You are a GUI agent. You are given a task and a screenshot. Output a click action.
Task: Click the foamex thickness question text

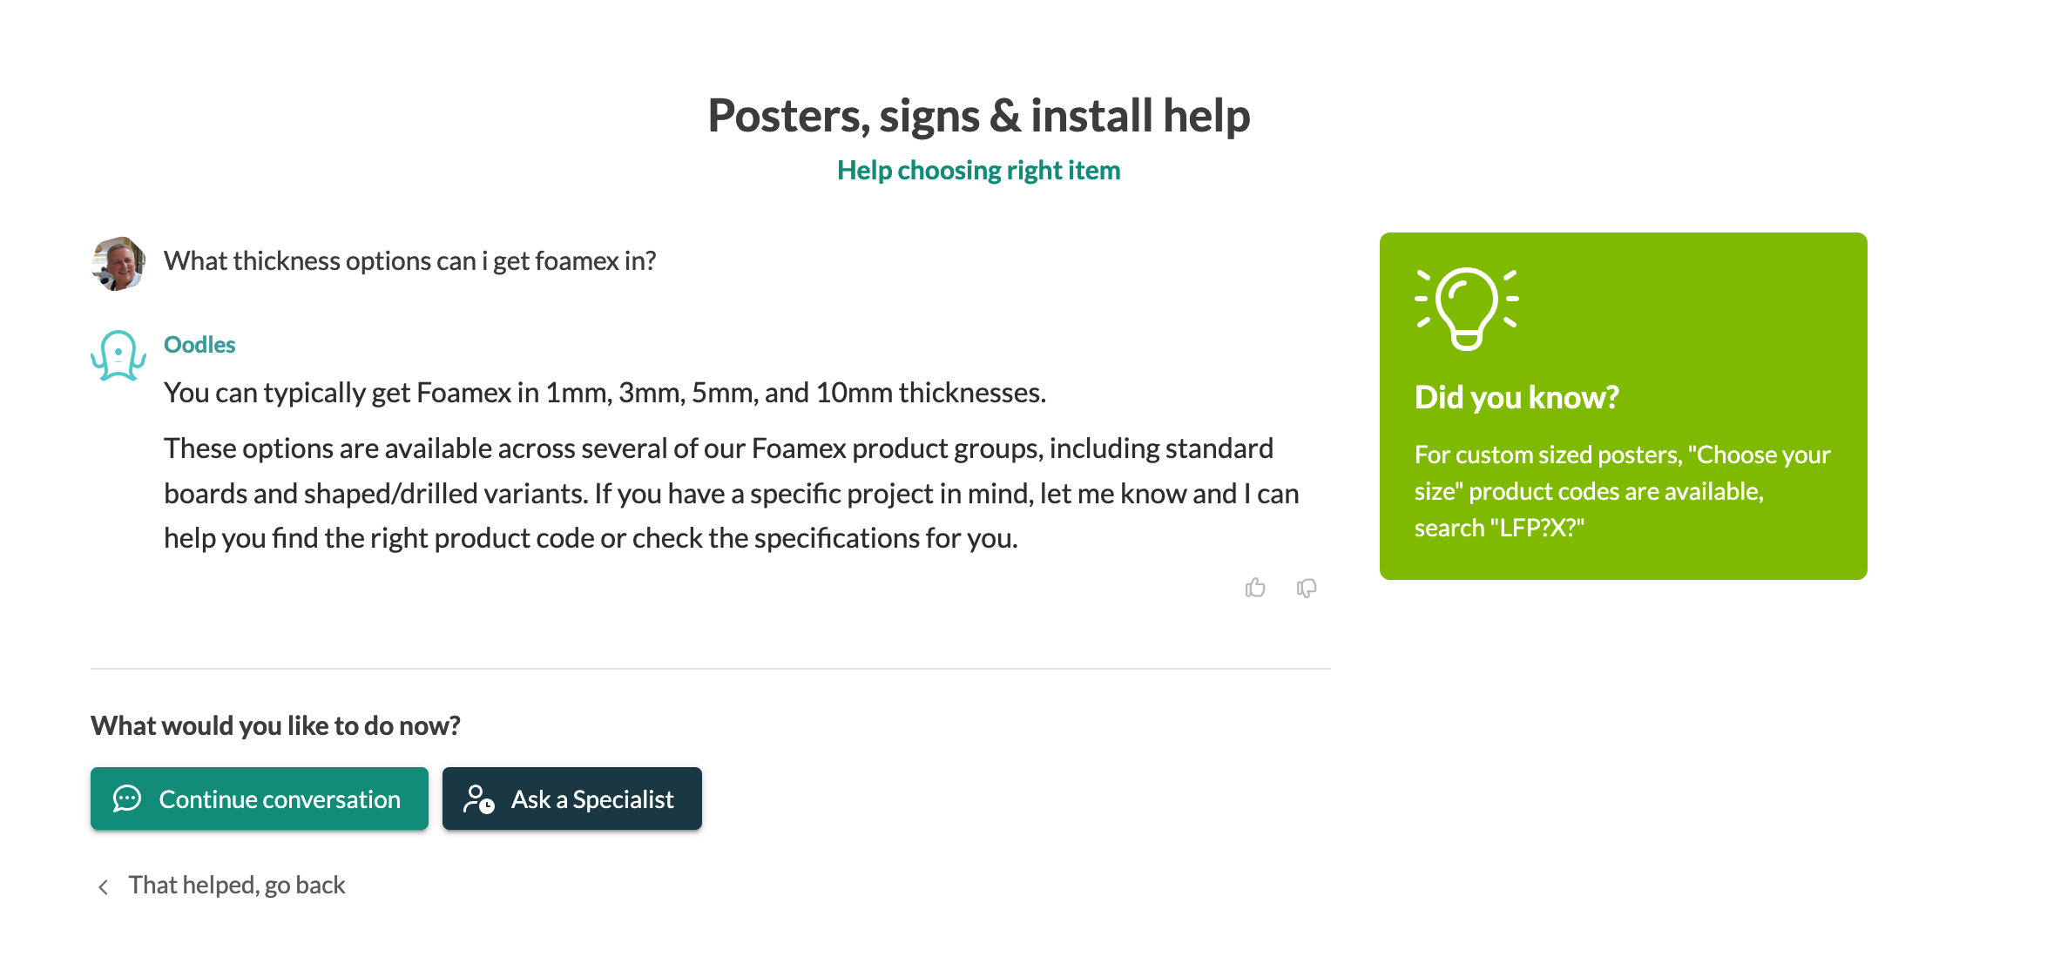click(x=410, y=261)
